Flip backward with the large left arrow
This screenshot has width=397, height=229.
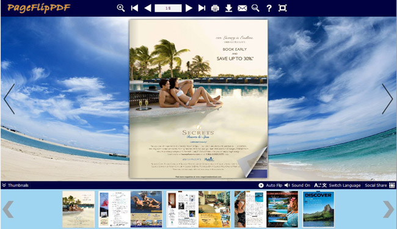click(x=9, y=99)
